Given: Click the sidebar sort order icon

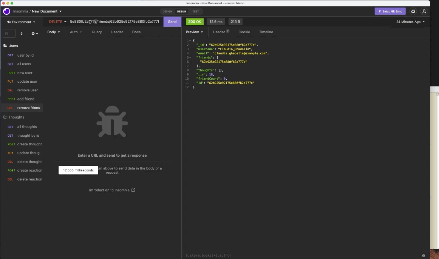Looking at the screenshot, I should point(22,33).
